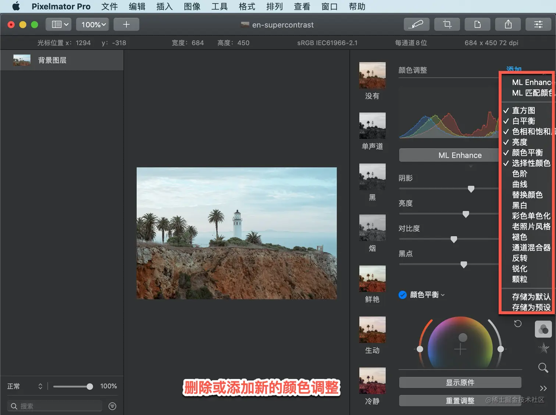Screen dimensions: 556x415
Task: Open the 文件 menu
Action: tap(110, 6)
